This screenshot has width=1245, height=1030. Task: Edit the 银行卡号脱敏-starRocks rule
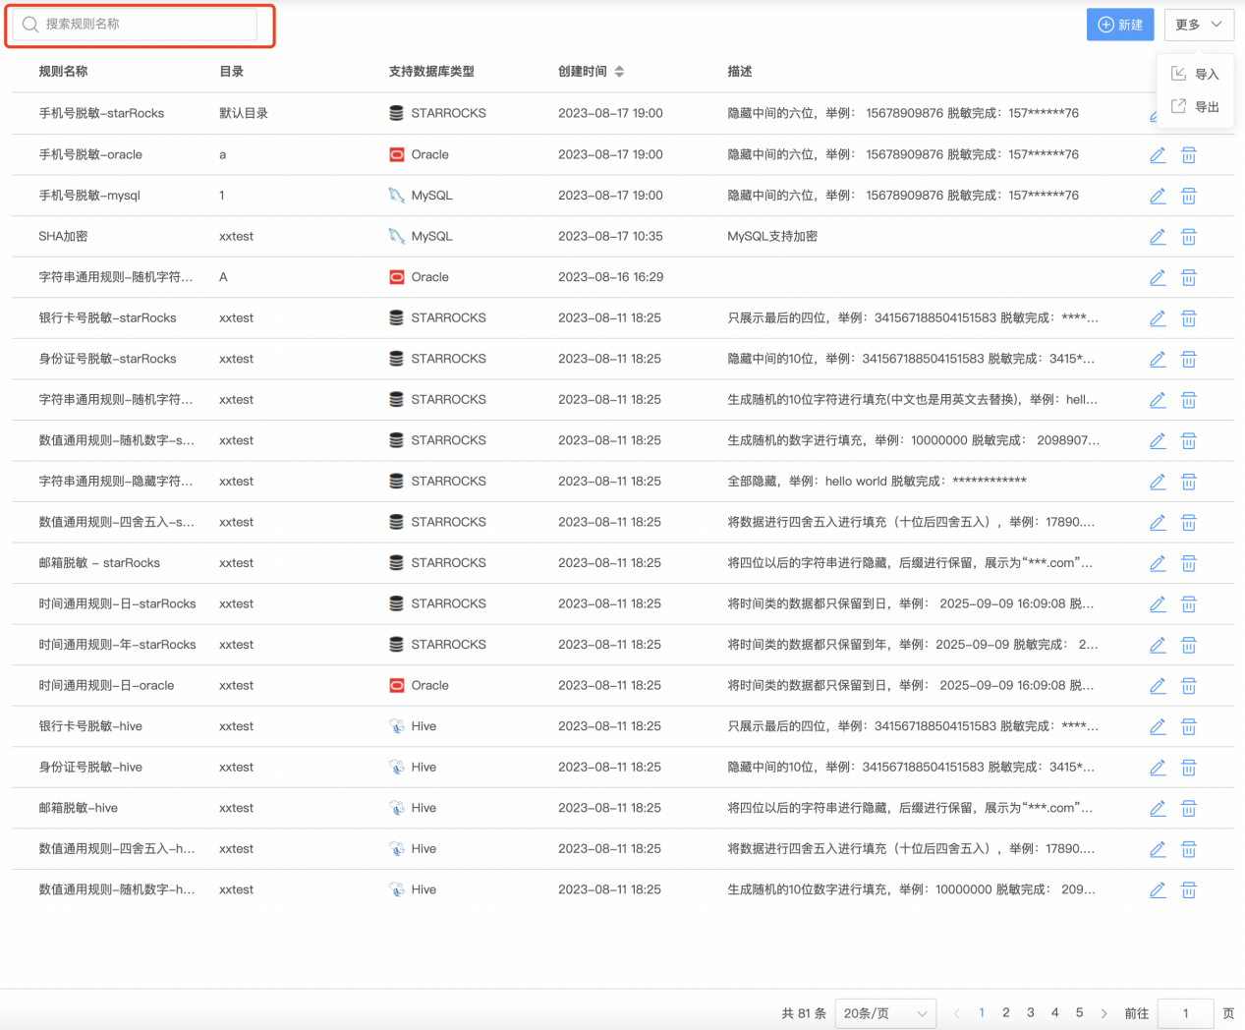click(1158, 318)
